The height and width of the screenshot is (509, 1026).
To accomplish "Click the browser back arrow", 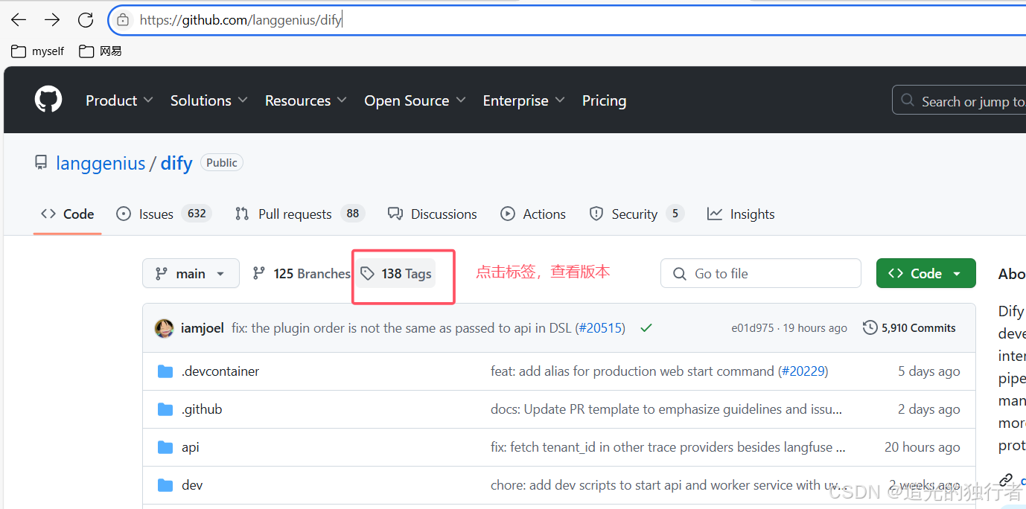I will coord(19,20).
